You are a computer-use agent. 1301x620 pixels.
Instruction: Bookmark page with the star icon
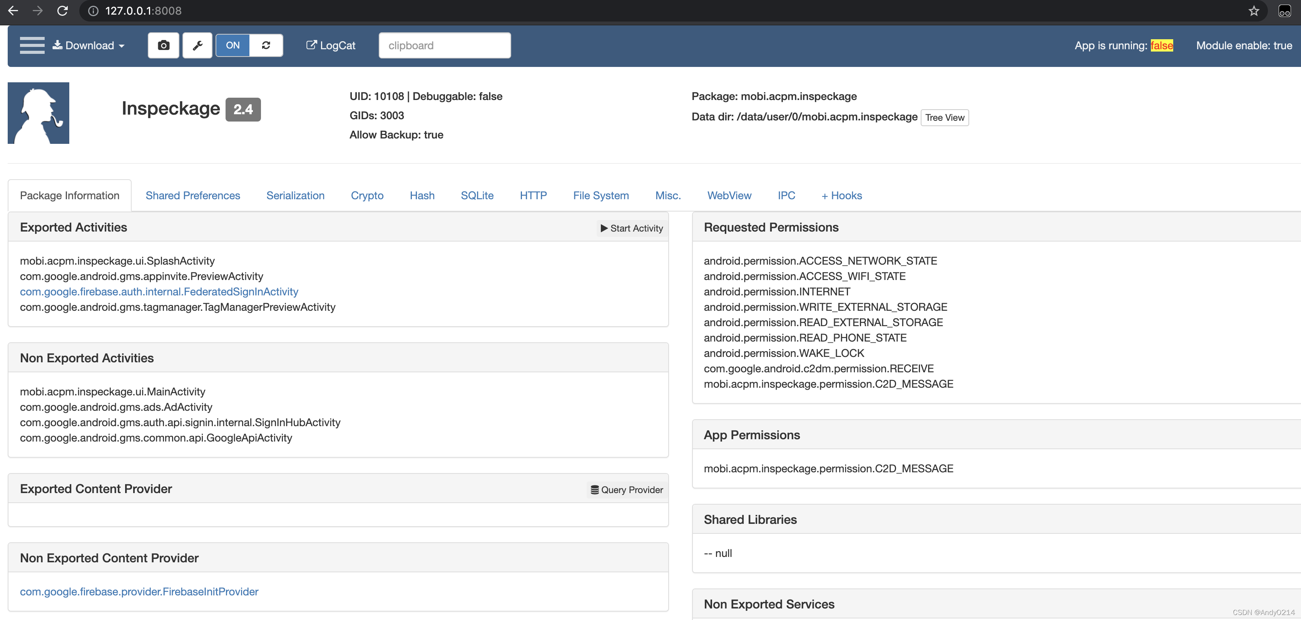[1254, 11]
